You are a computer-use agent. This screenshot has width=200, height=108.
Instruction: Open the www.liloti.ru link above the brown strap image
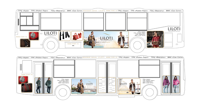coord(21,37)
